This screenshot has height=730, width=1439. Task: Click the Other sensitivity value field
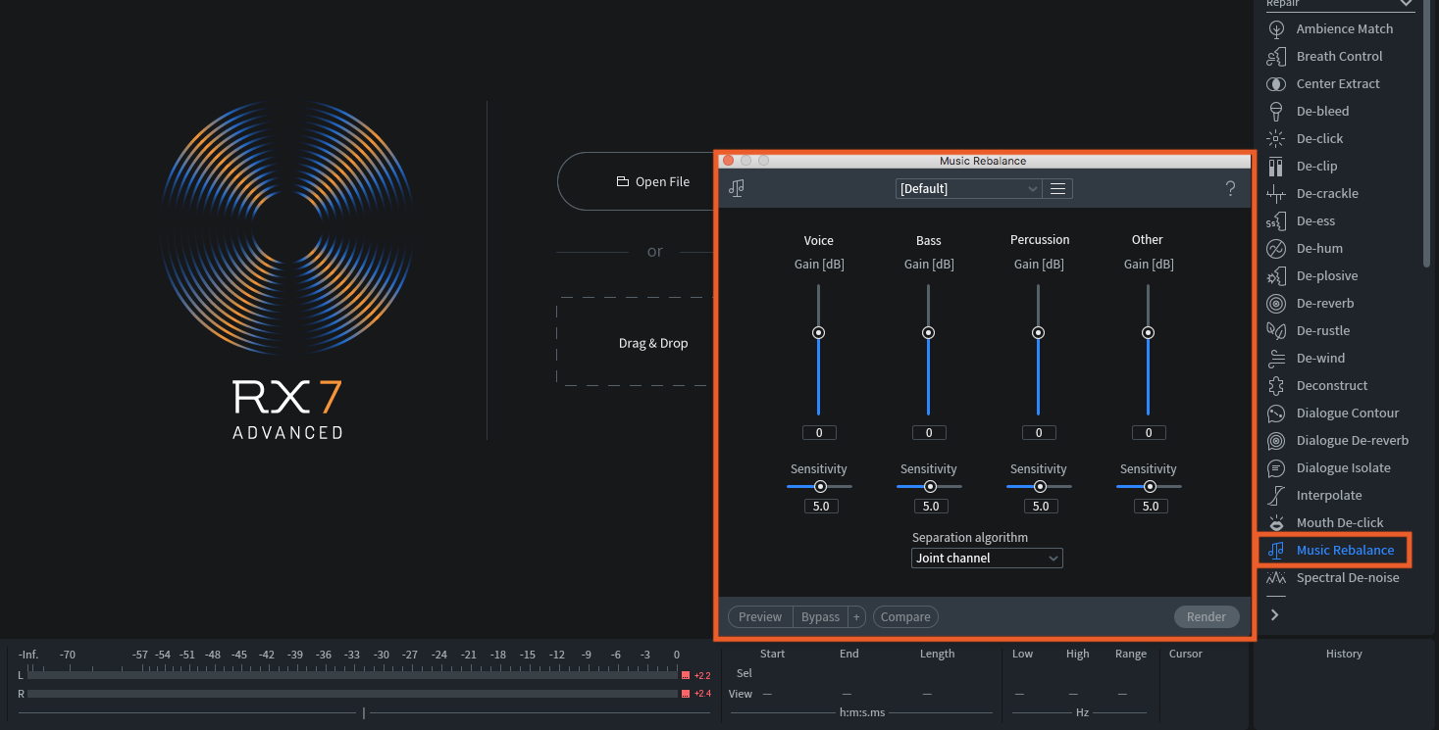point(1151,507)
